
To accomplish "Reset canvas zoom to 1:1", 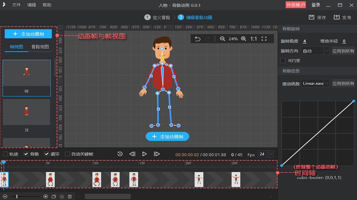I will 253,39.
